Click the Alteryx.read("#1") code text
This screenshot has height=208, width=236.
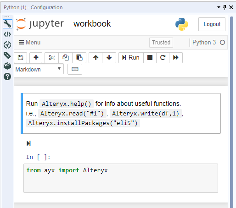tap(72, 114)
